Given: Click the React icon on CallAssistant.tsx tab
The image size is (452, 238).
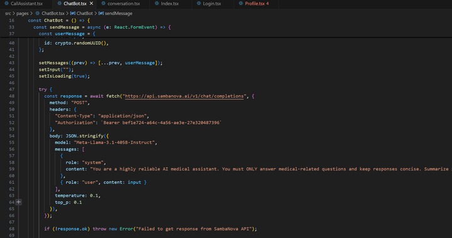Looking at the screenshot, I should pyautogui.click(x=6, y=4).
